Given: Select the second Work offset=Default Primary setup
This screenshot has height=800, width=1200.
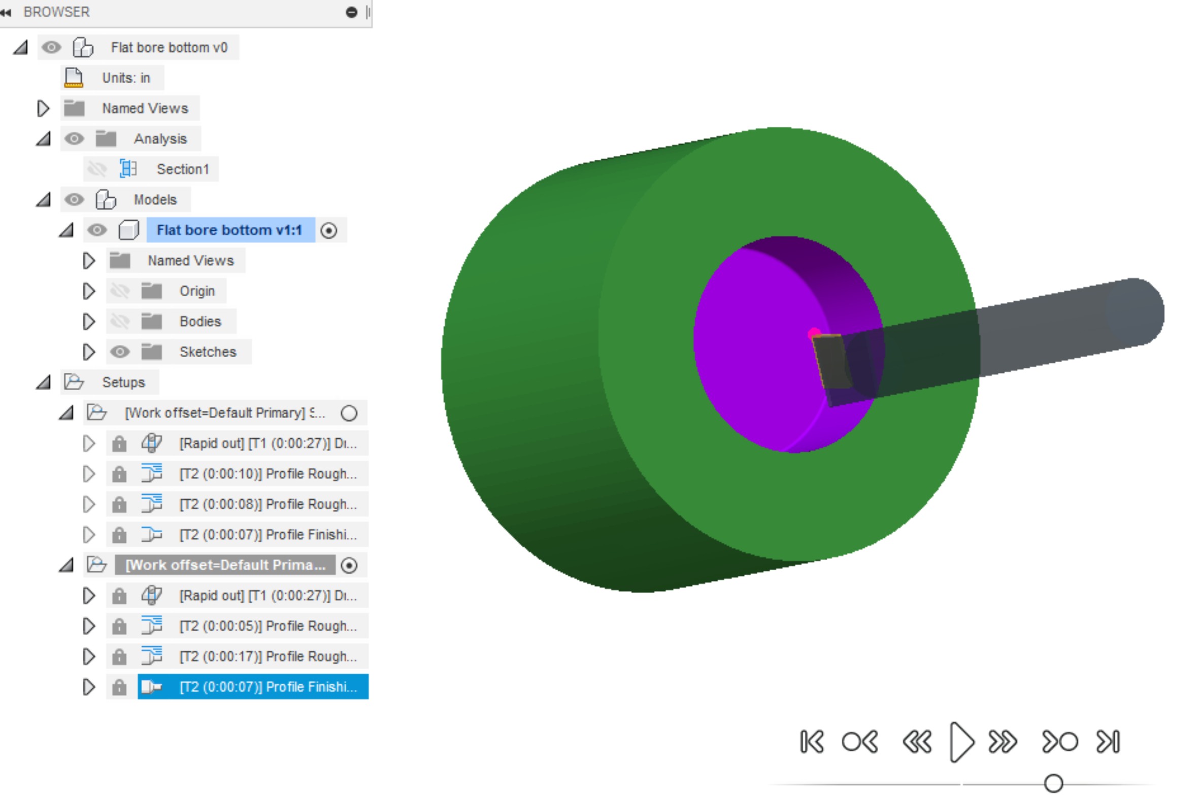Looking at the screenshot, I should click(225, 565).
